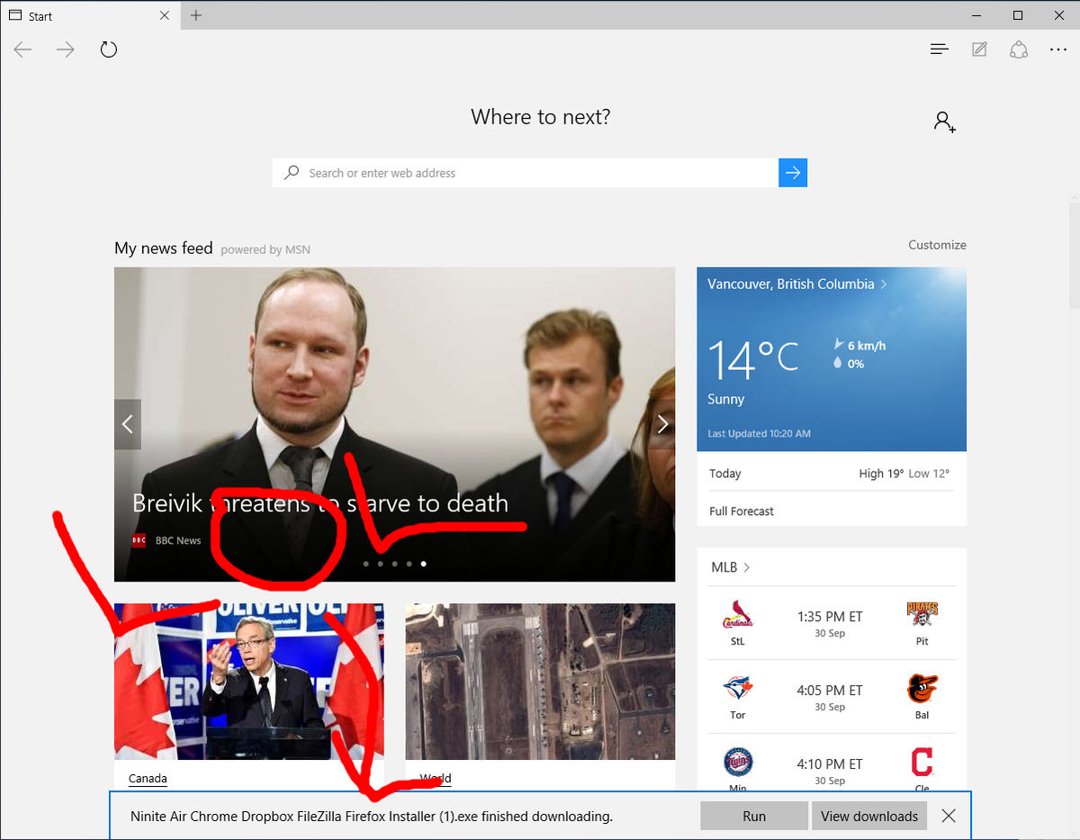The height and width of the screenshot is (840, 1080).
Task: Click the Pirates team logo
Action: (x=922, y=616)
